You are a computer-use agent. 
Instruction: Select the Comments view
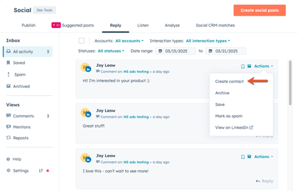click(x=23, y=116)
